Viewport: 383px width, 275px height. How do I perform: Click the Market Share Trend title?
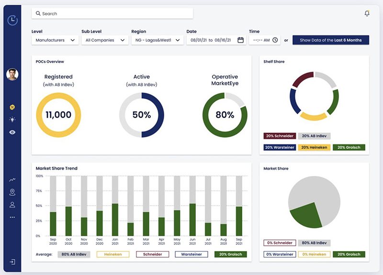[x=56, y=168]
